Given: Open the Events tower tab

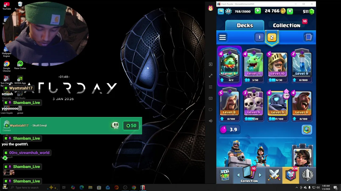Looking at the screenshot, I should coord(307,175).
